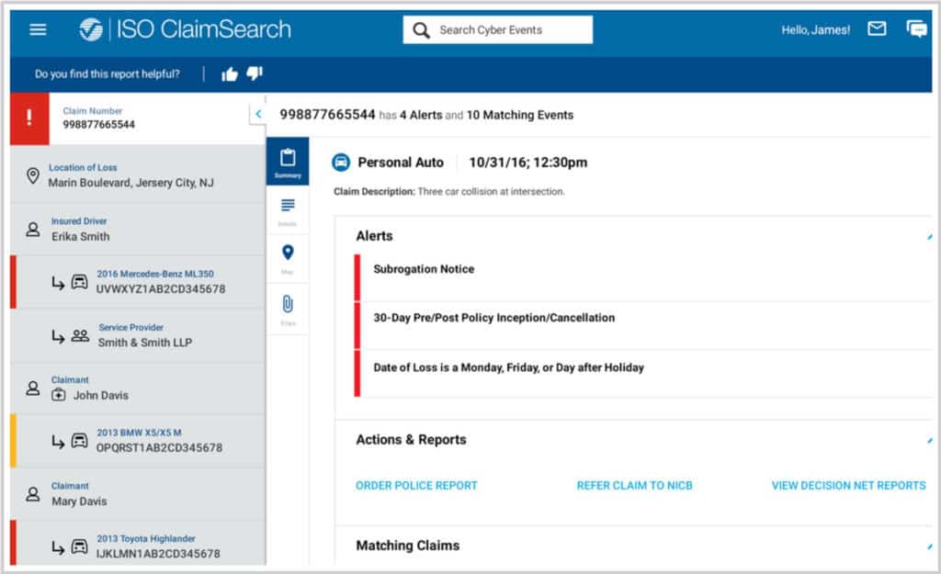Screen dimensions: 941x574
Task: Collapse the Alerts section
Action: [930, 237]
